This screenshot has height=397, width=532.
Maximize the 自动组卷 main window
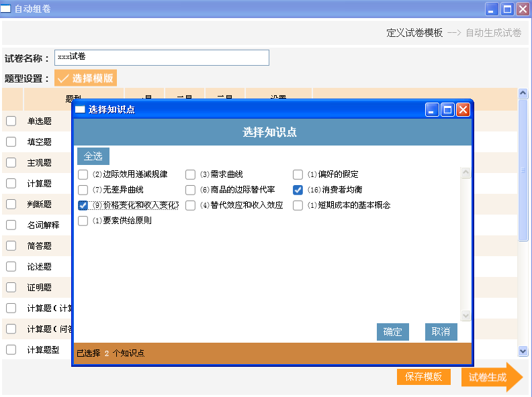(508, 9)
